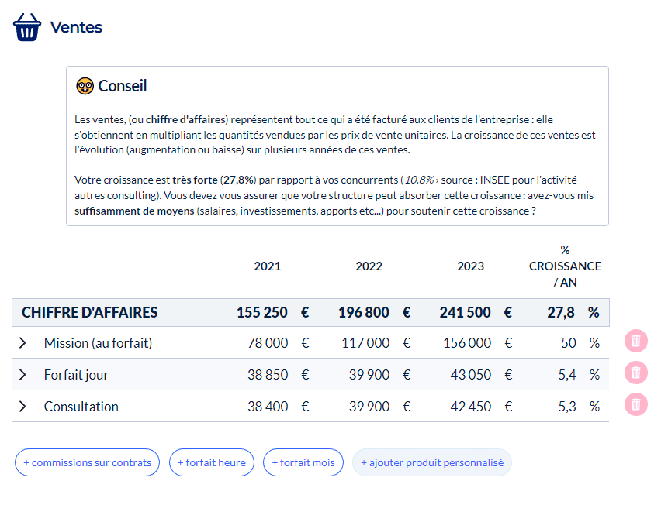This screenshot has height=505, width=668.
Task: Click Consultation 2023 value 42 450
Action: (x=471, y=407)
